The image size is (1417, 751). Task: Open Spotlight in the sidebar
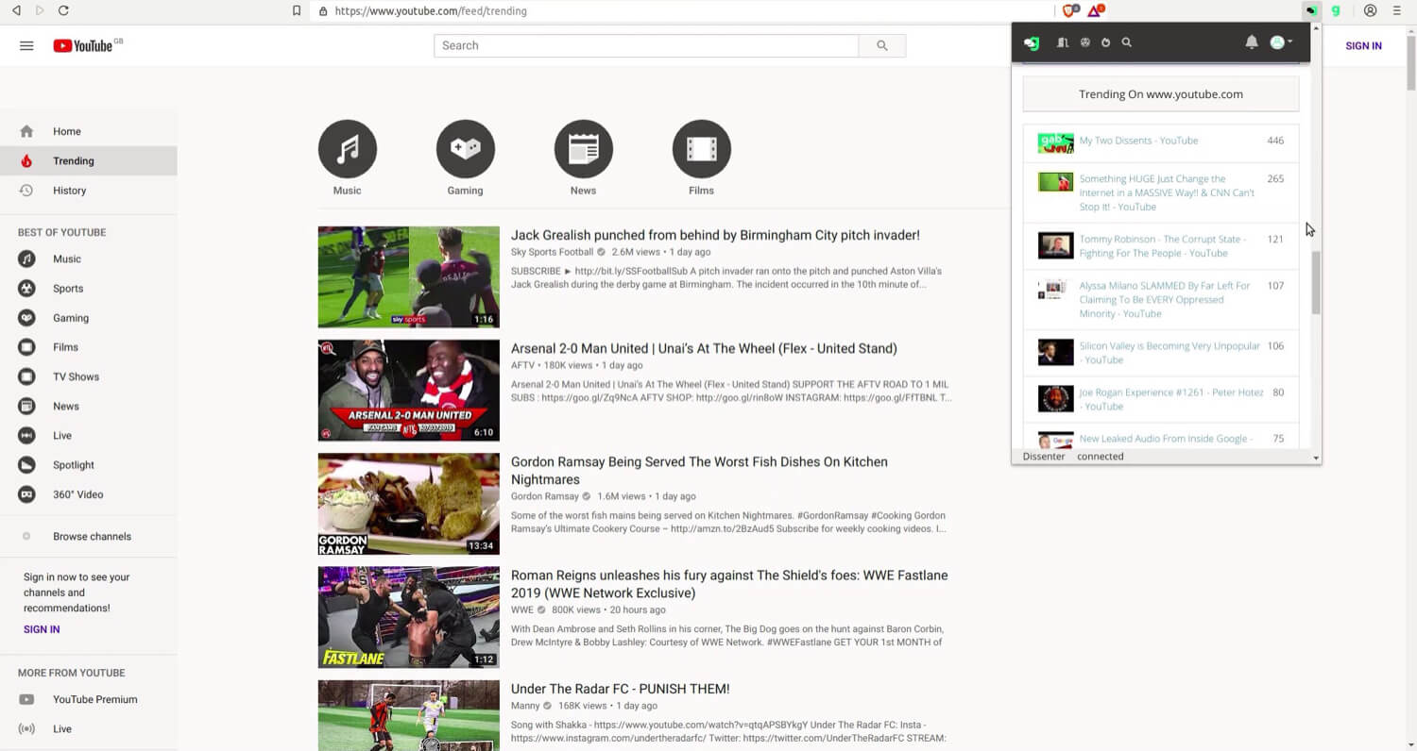[x=88, y=464]
